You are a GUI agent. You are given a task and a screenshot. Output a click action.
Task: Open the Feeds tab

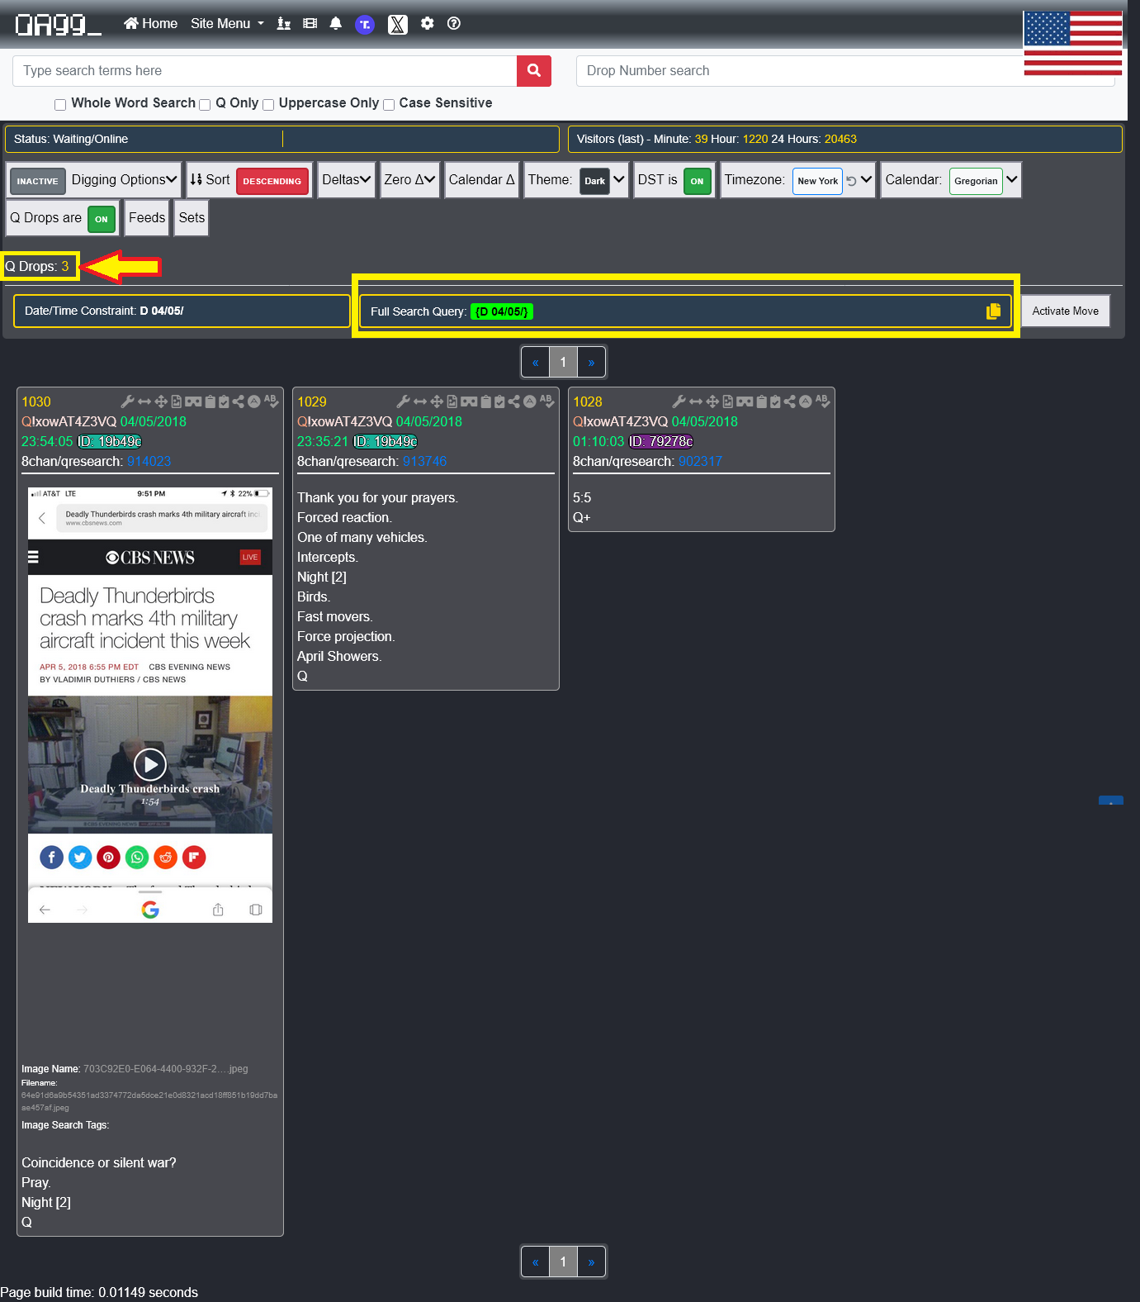click(147, 218)
